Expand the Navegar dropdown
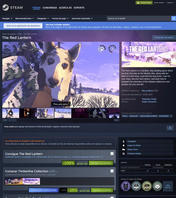This screenshot has height=198, width=176. coord(7,18)
